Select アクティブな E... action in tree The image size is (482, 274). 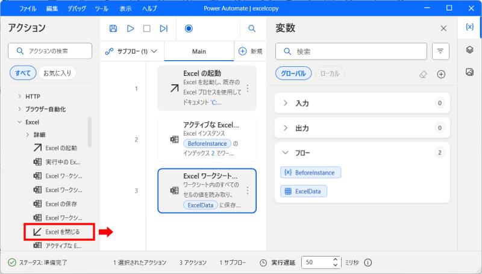click(57, 246)
